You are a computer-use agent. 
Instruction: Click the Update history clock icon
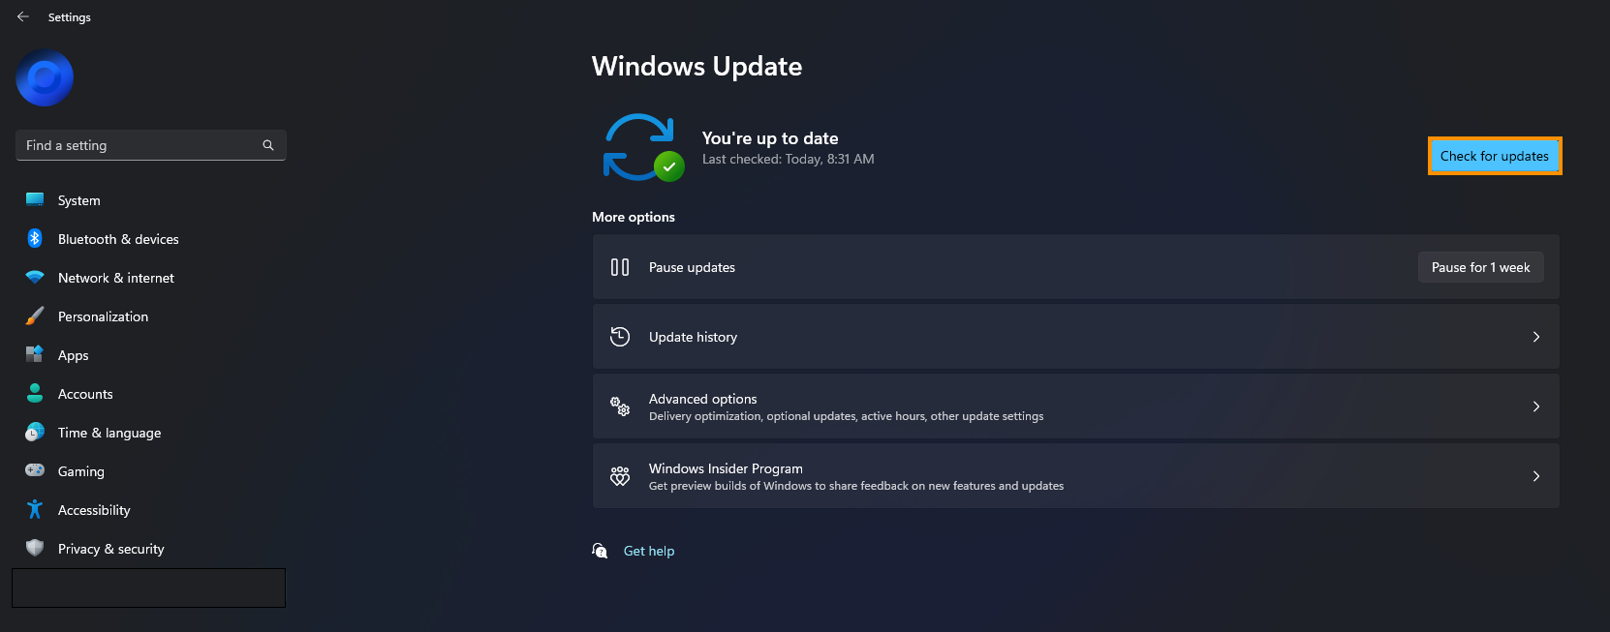(620, 337)
